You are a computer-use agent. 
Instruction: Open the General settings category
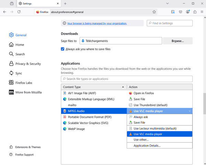point(18,35)
